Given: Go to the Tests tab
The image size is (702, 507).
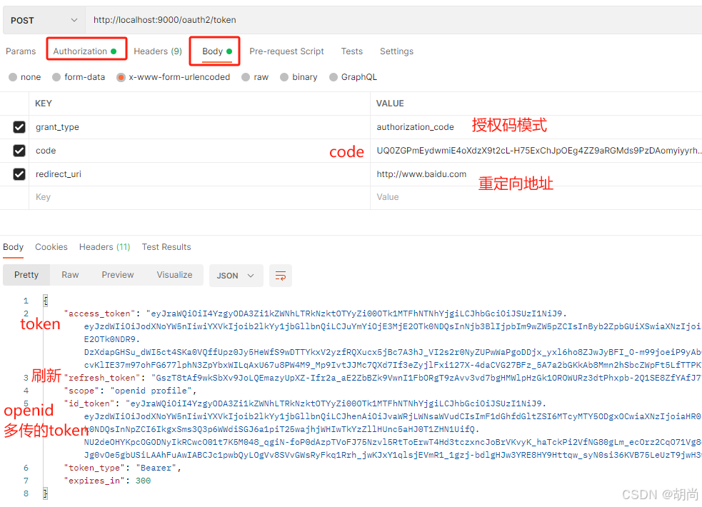Looking at the screenshot, I should point(352,51).
